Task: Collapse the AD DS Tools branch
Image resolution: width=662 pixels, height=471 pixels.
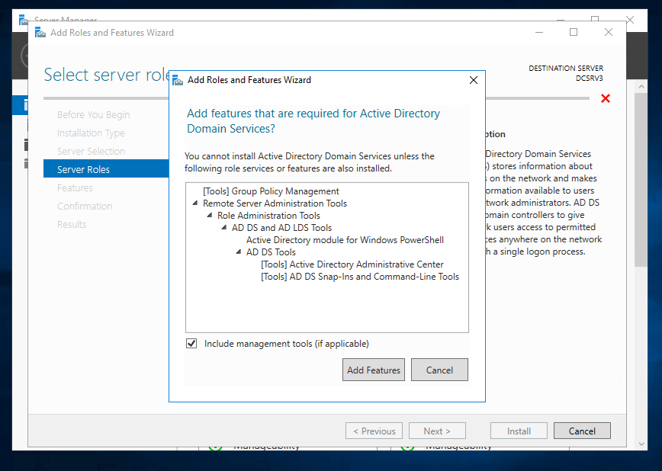Action: (x=237, y=252)
